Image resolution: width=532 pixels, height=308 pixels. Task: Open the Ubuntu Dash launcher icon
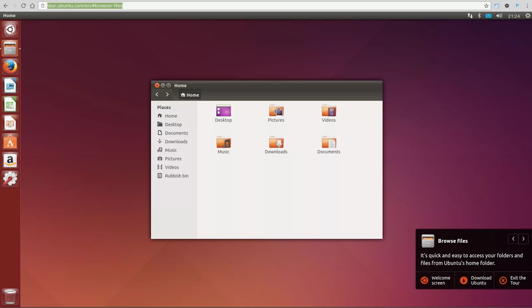(x=10, y=30)
